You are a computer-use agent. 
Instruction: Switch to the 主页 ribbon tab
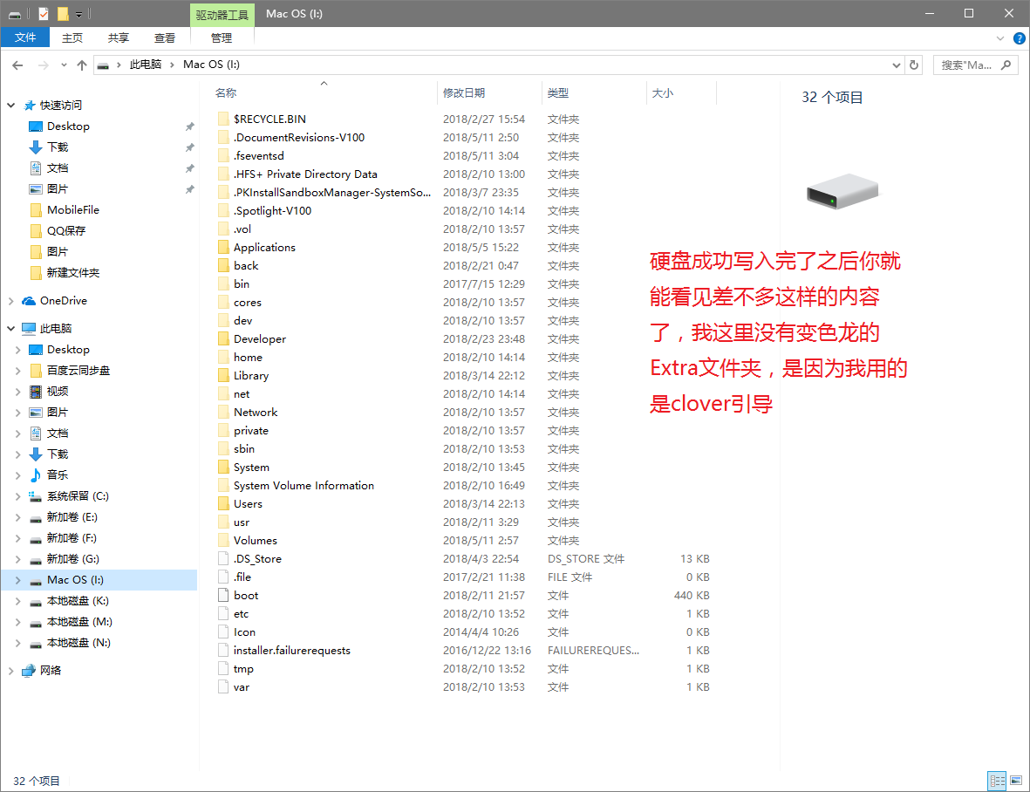pyautogui.click(x=72, y=38)
